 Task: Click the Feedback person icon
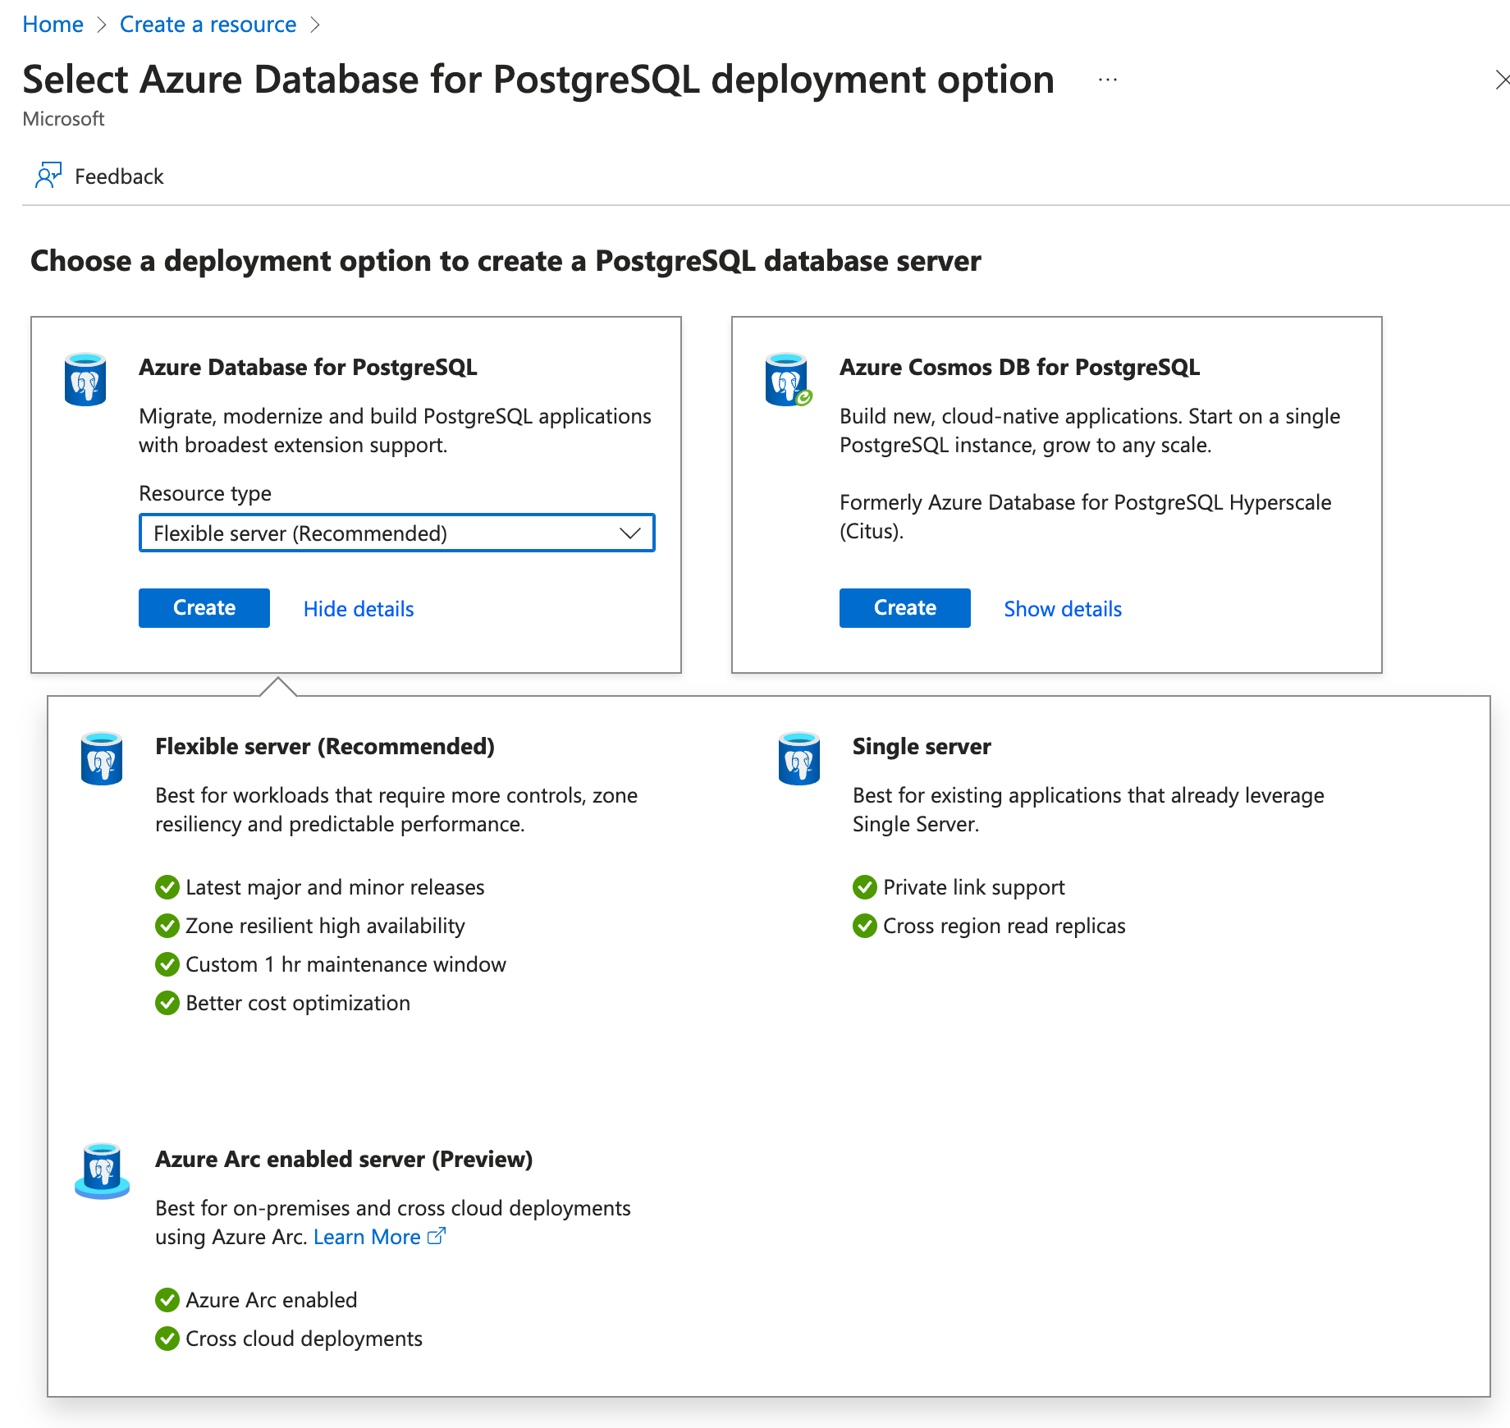pyautogui.click(x=48, y=175)
